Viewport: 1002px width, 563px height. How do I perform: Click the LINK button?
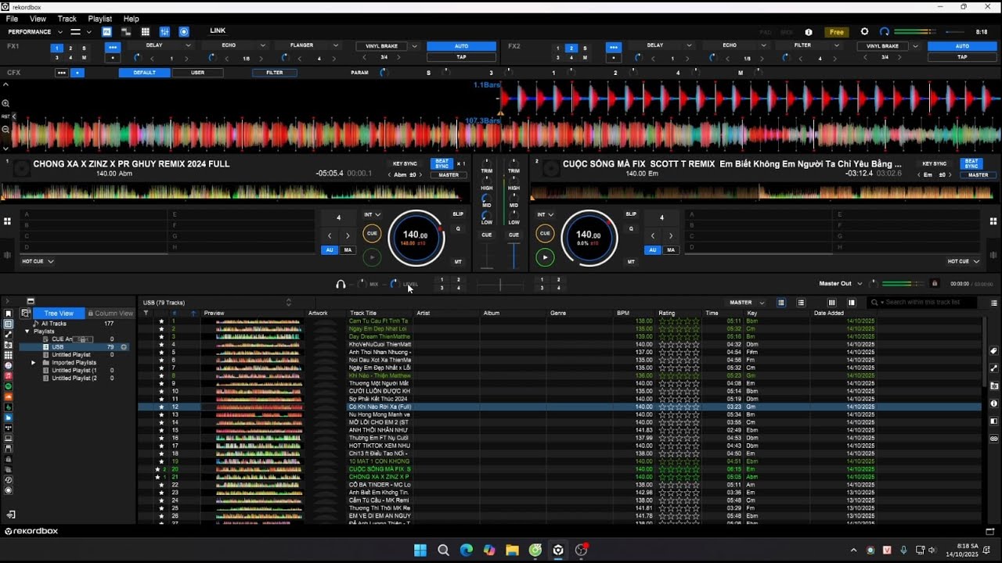click(x=218, y=31)
